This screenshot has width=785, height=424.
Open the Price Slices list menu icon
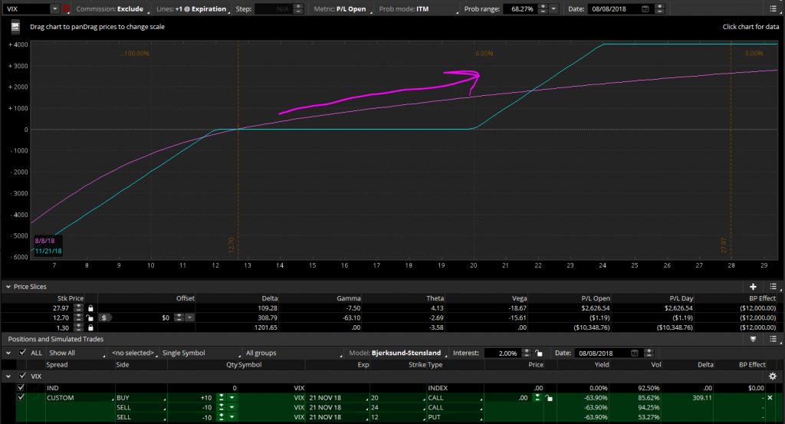pyautogui.click(x=772, y=286)
